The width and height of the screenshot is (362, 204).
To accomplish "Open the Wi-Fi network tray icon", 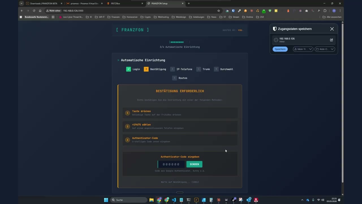I will 318,200.
